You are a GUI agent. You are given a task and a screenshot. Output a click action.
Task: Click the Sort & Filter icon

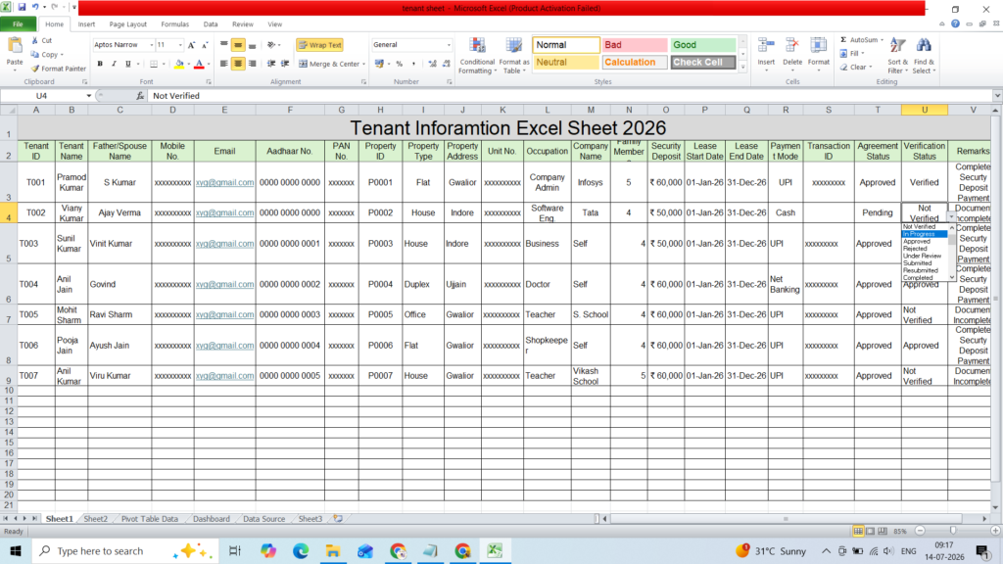point(897,46)
